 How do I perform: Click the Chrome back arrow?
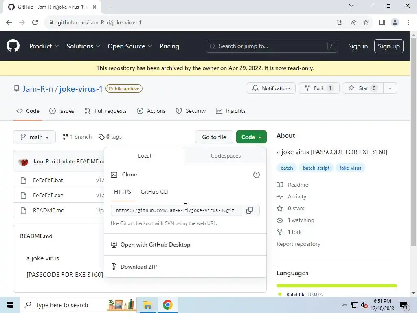(x=9, y=23)
